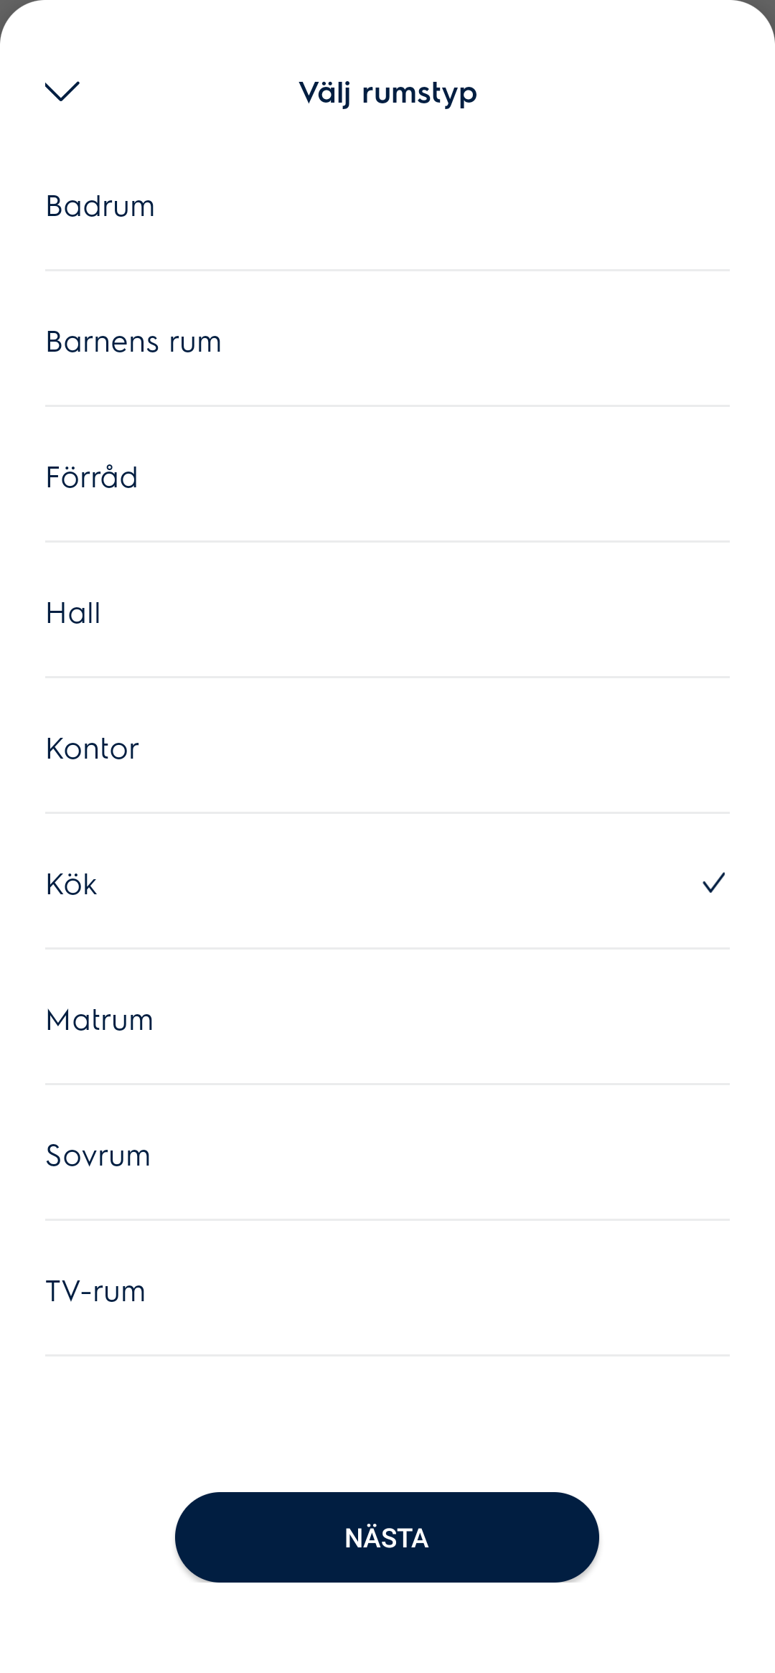
Task: Click the Välj rumstyp heading
Action: point(387,93)
